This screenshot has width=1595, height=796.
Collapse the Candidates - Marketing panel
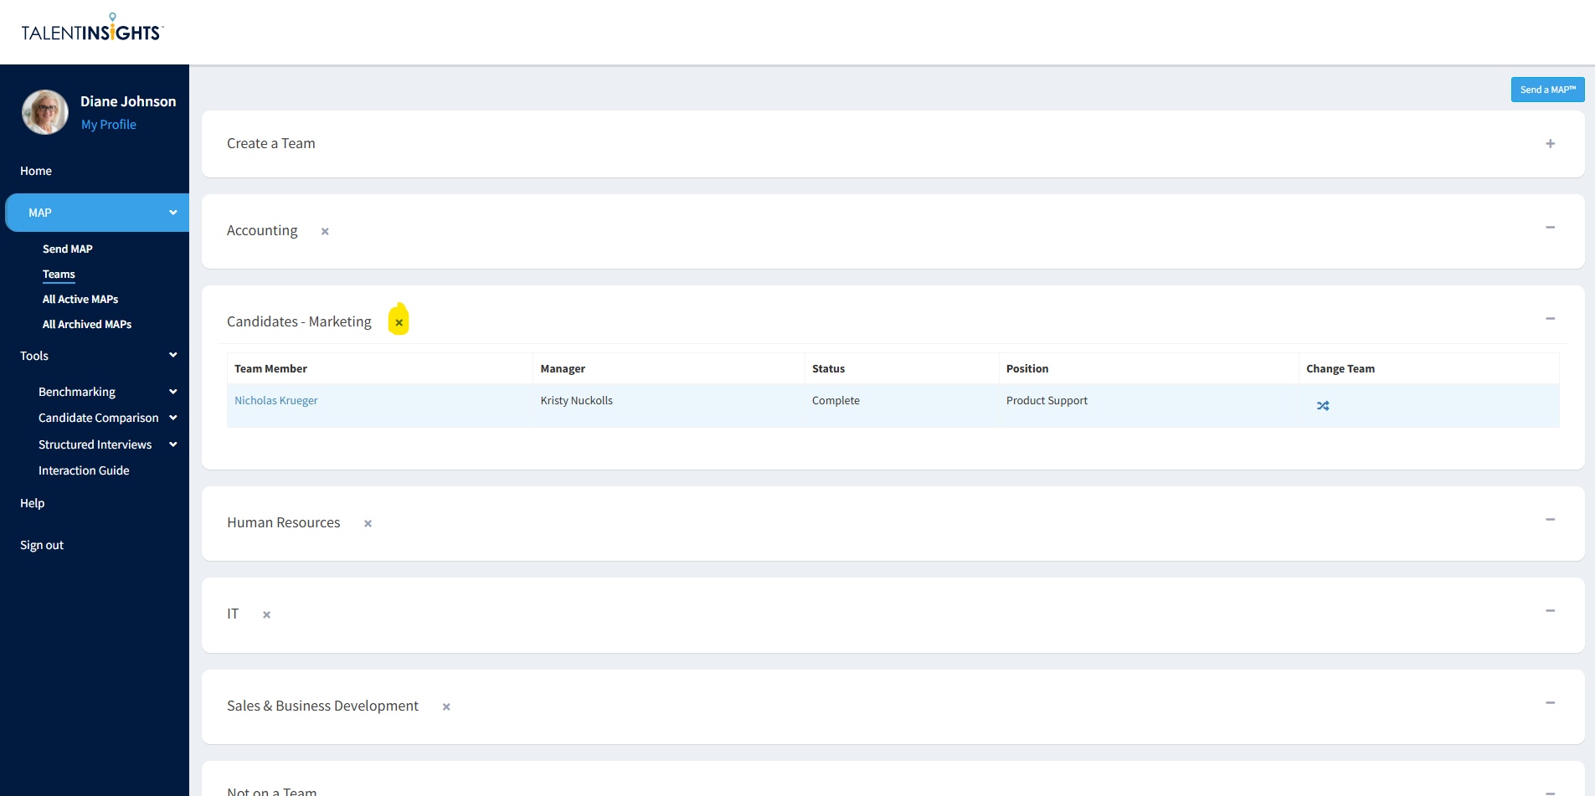tap(1550, 319)
